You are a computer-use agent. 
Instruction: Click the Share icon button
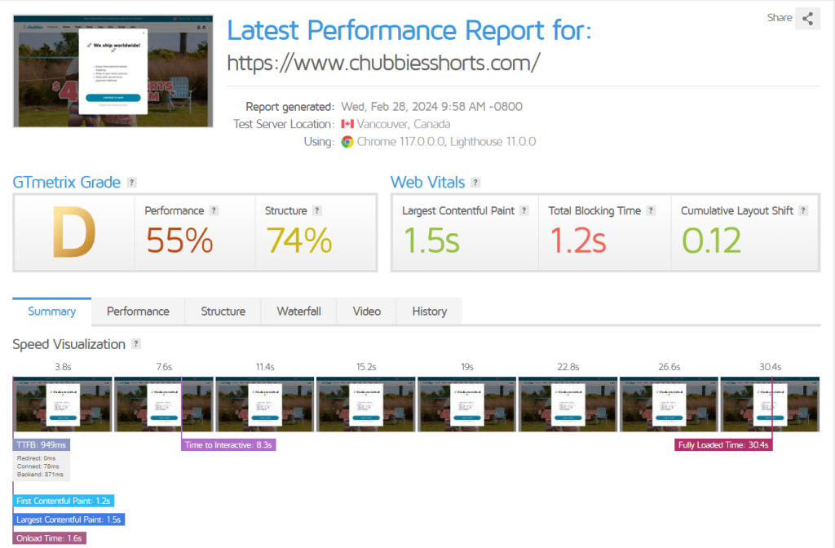click(807, 19)
